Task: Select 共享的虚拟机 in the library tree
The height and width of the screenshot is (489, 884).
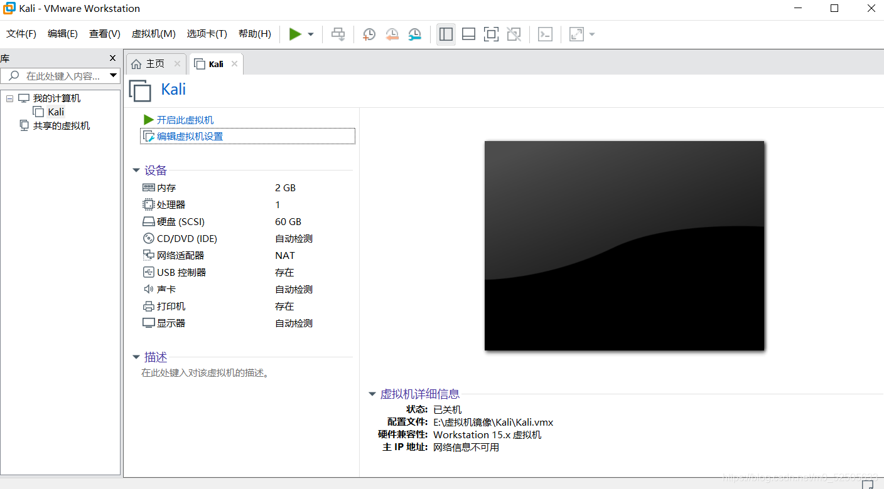Action: (x=62, y=125)
